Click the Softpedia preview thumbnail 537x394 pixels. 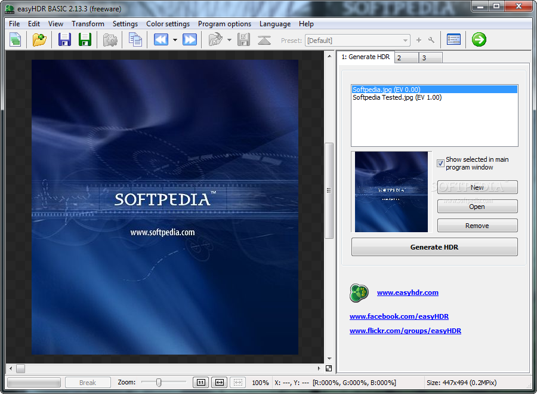point(391,192)
